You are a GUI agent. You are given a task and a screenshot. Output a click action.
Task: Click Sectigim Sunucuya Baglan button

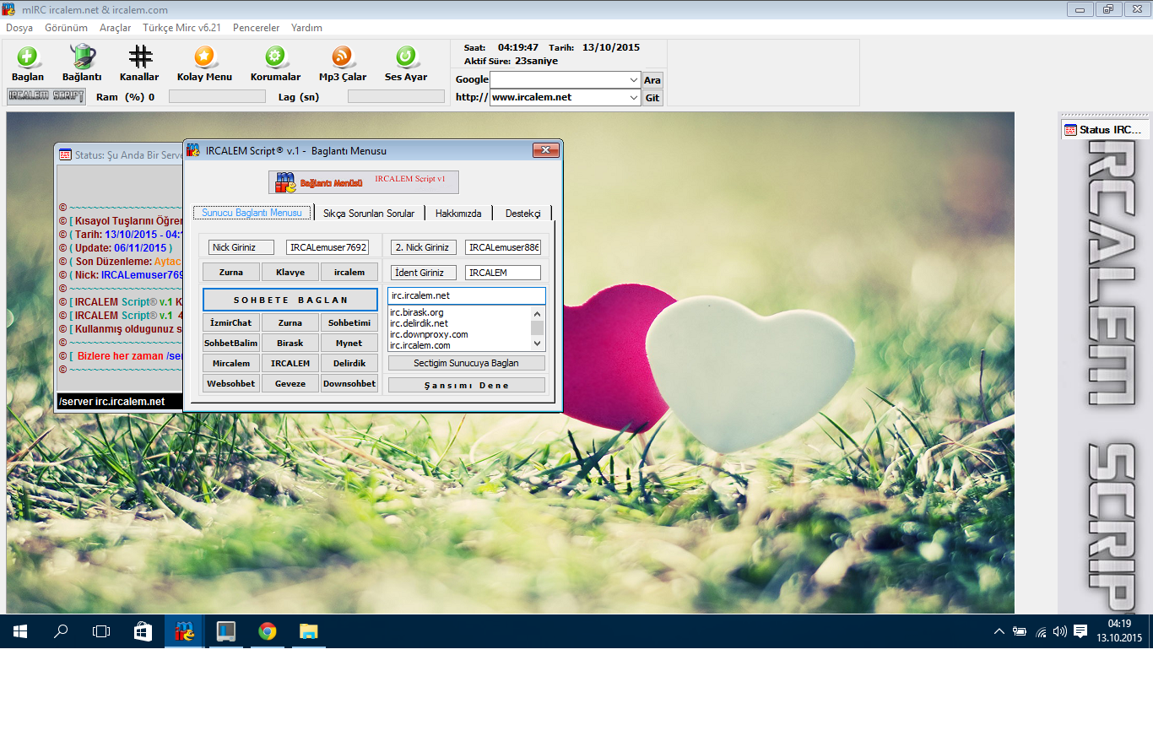coord(466,363)
